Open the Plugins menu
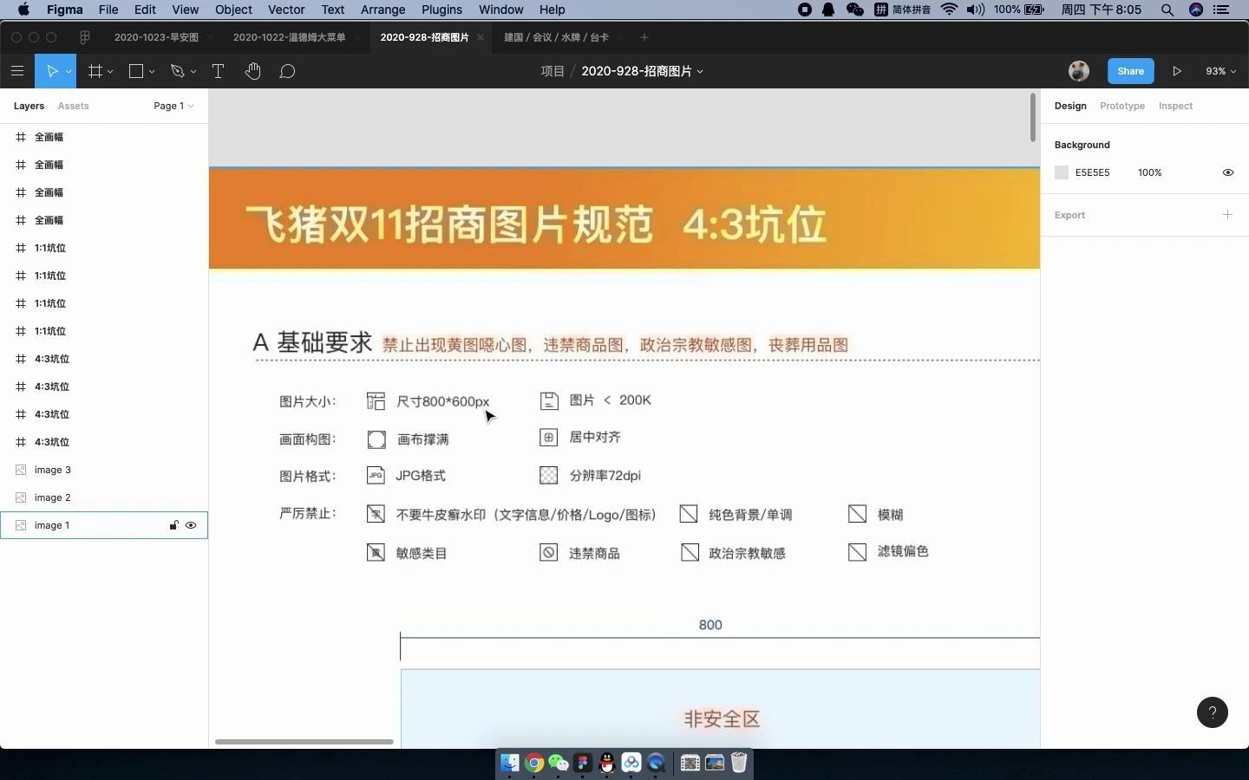The height and width of the screenshot is (780, 1249). click(441, 10)
